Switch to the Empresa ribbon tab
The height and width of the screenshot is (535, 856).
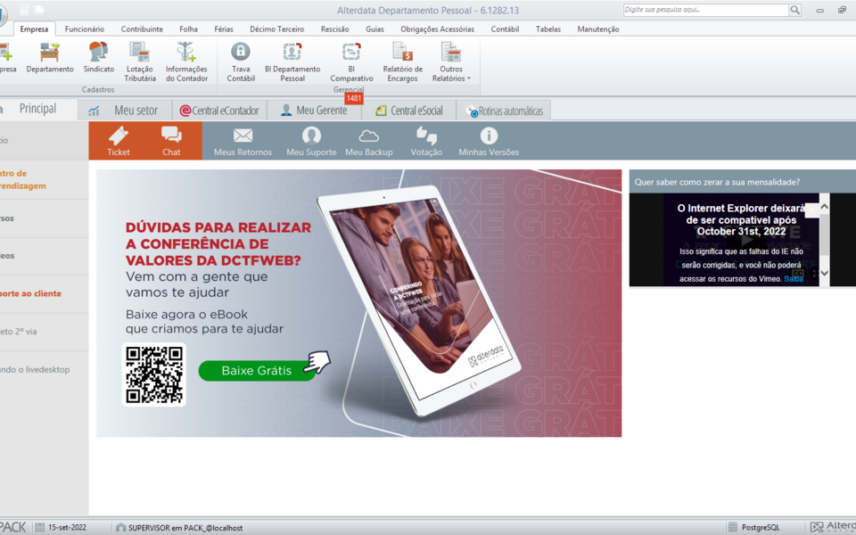[34, 29]
